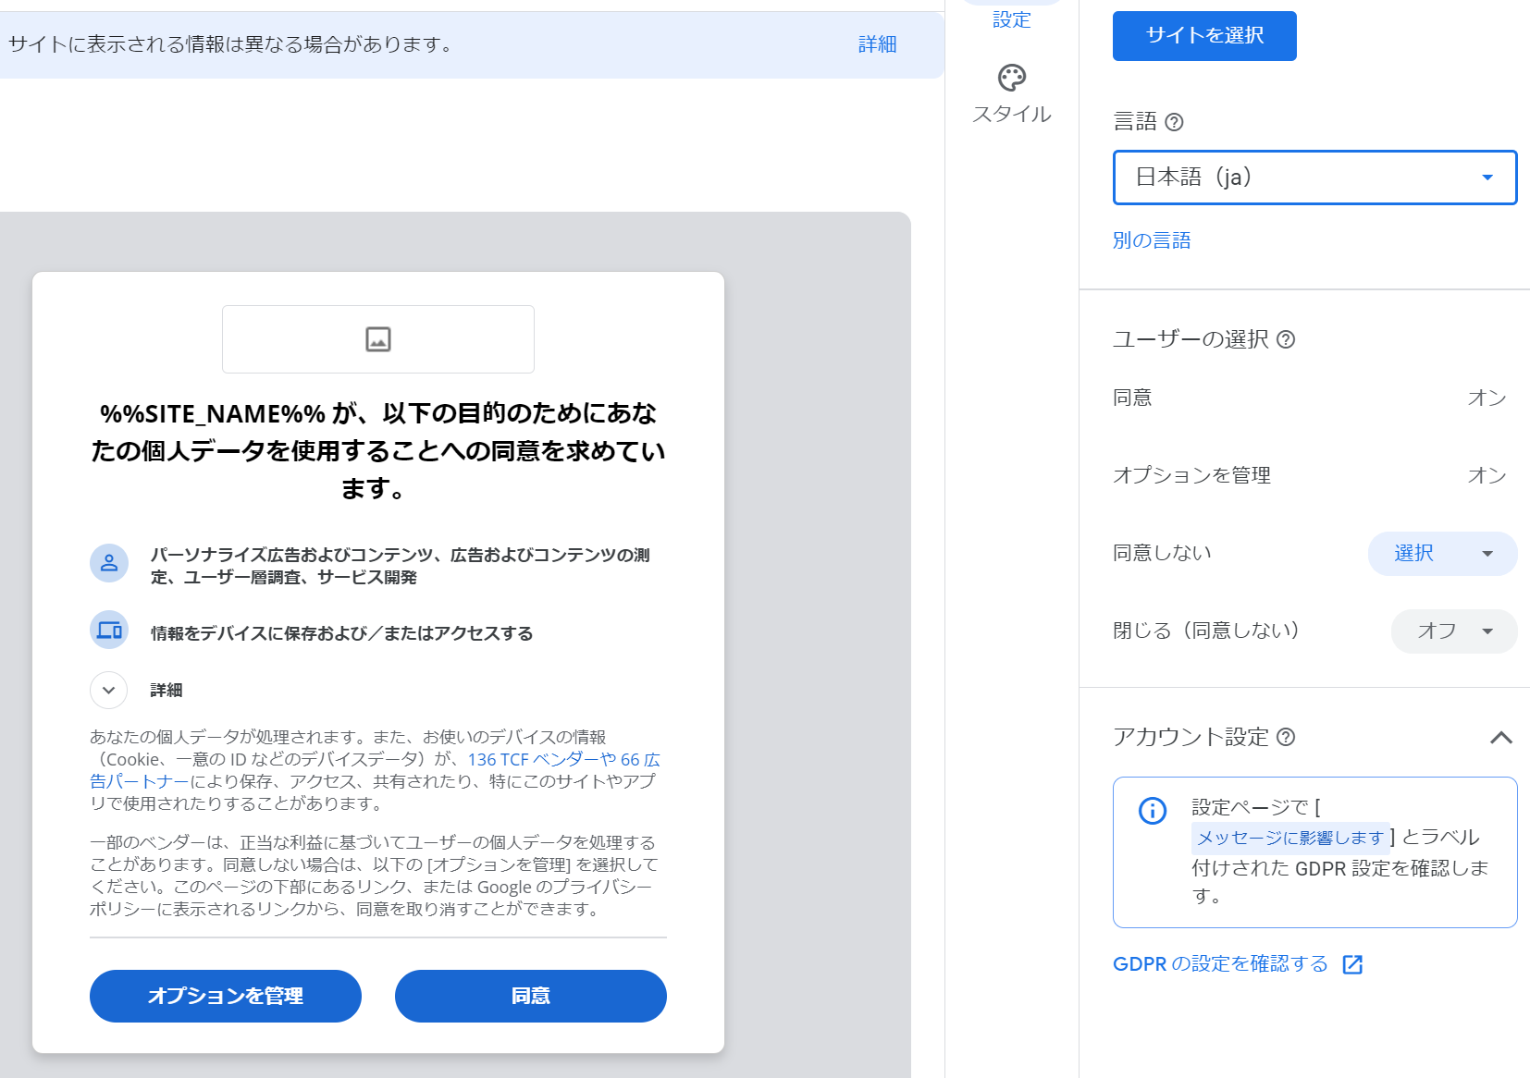This screenshot has height=1078, width=1530.
Task: Open the 言語 dropdown showing 日本語 (ja)
Action: (1314, 178)
